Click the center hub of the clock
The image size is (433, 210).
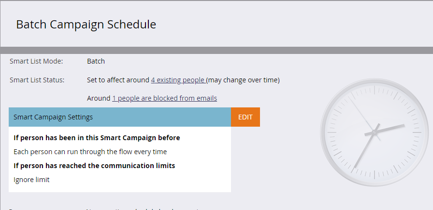coord(374,132)
